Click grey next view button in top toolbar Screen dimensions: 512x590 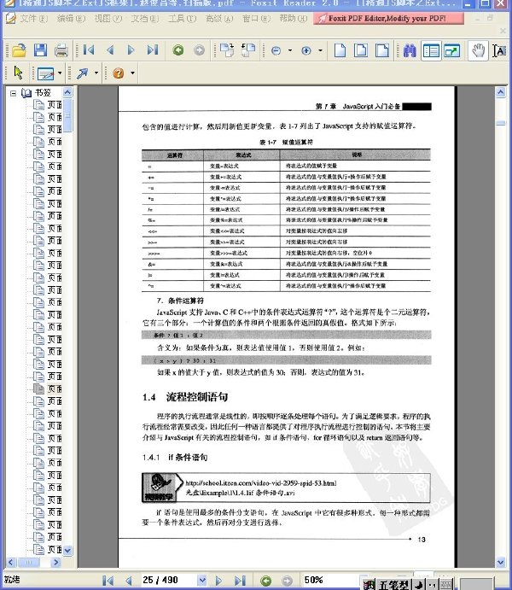[199, 50]
